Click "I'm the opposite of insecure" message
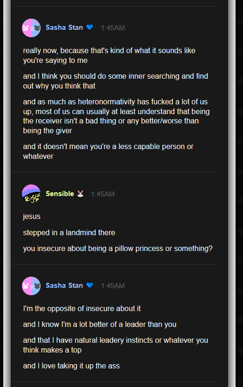 [82, 308]
